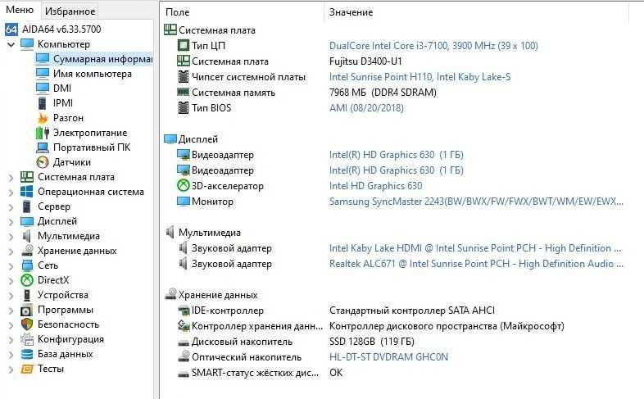
Task: Switch to the Избранное tab
Action: click(70, 11)
